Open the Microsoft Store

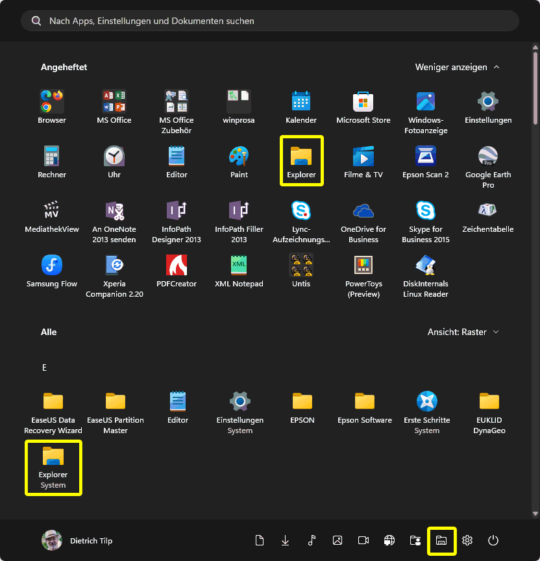coord(363,107)
